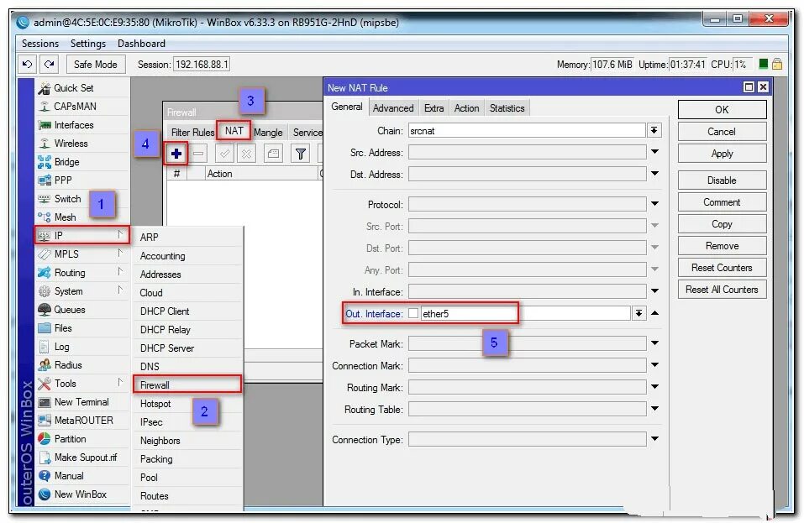The image size is (804, 523).
Task: Click the redo arrow icon in toolbar
Action: click(x=50, y=64)
